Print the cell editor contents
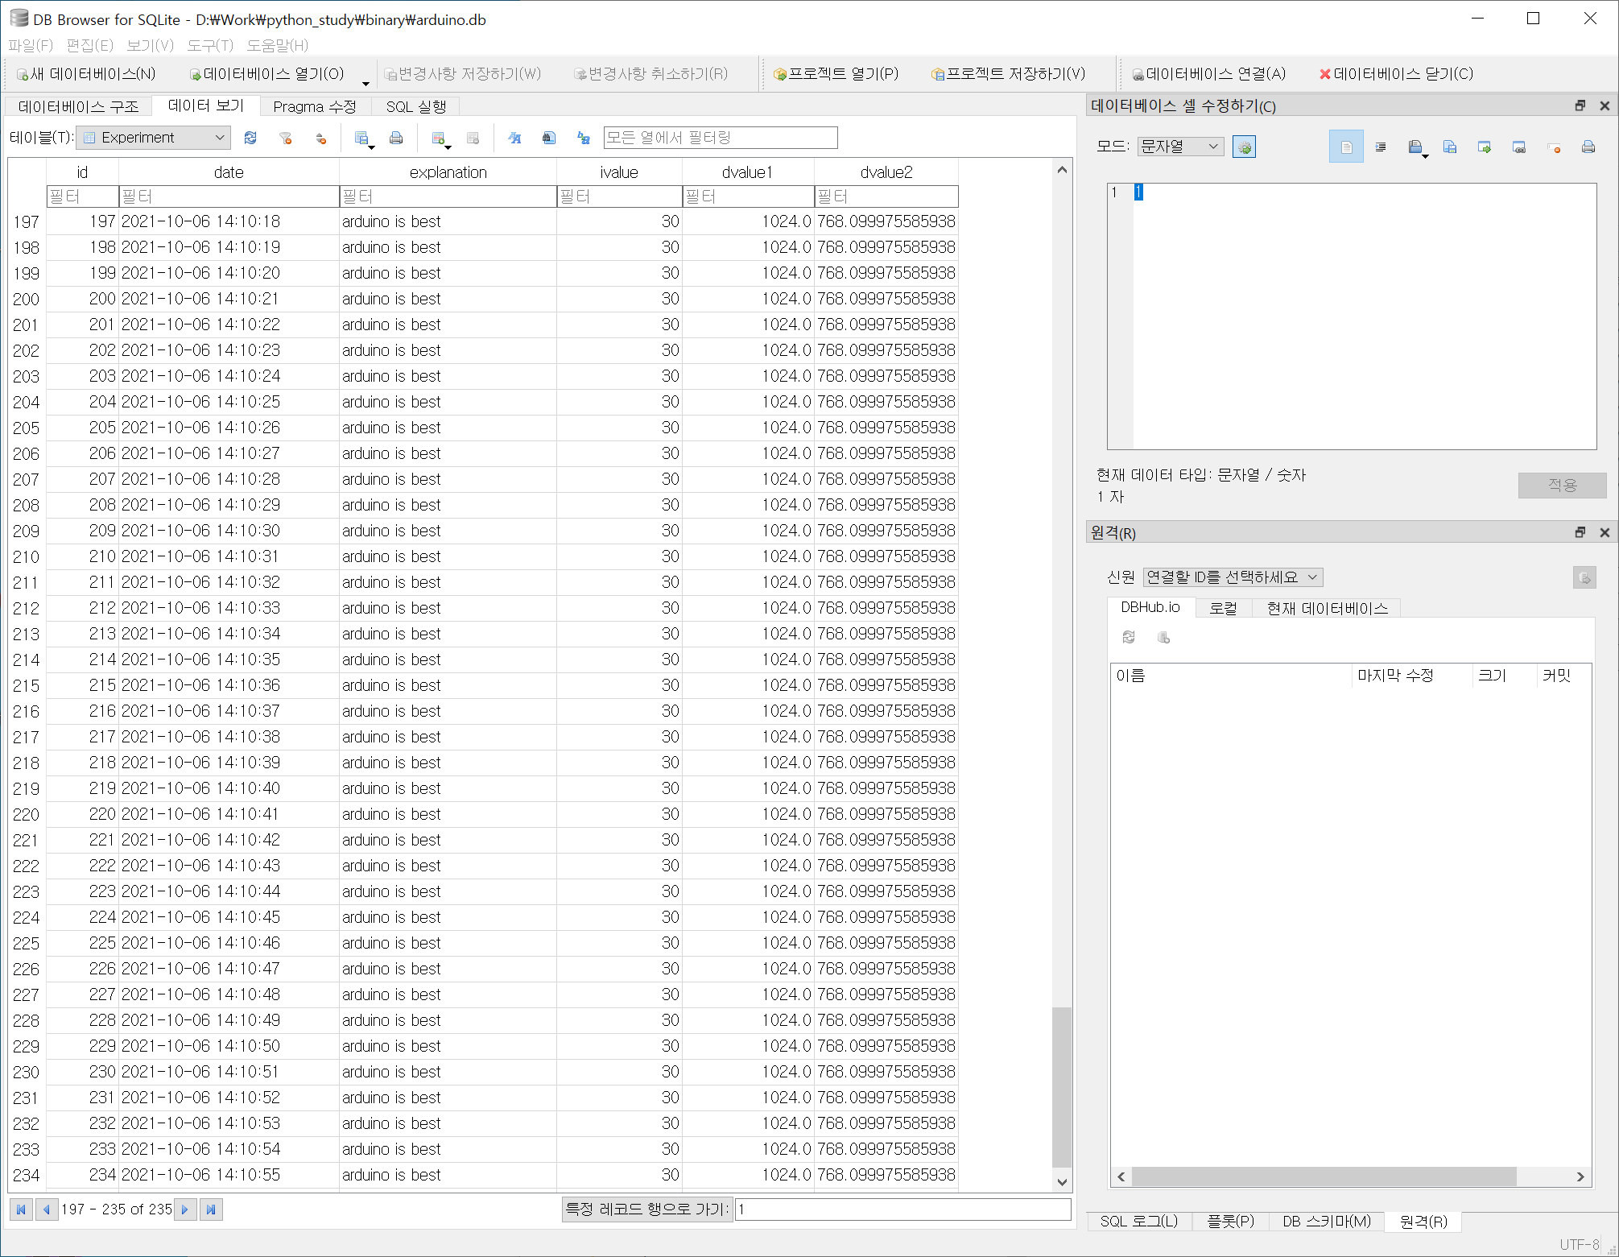The width and height of the screenshot is (1619, 1257). point(1588,147)
